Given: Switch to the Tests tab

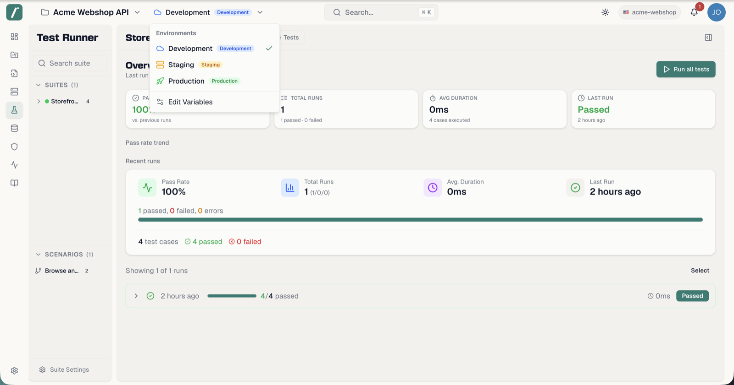Looking at the screenshot, I should coord(290,38).
